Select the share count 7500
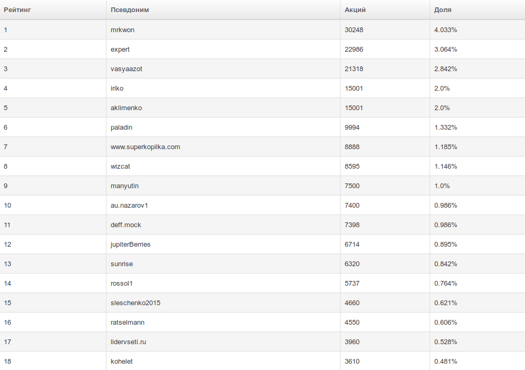This screenshot has width=525, height=370. coord(352,186)
